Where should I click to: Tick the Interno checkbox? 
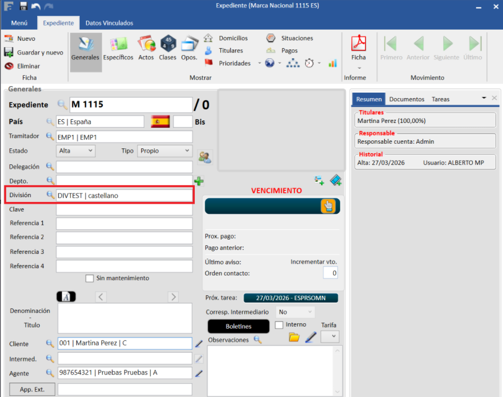tap(280, 324)
